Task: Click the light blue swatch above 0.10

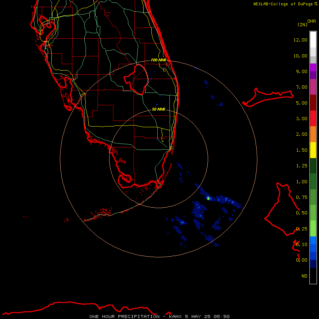Action: (x=313, y=240)
